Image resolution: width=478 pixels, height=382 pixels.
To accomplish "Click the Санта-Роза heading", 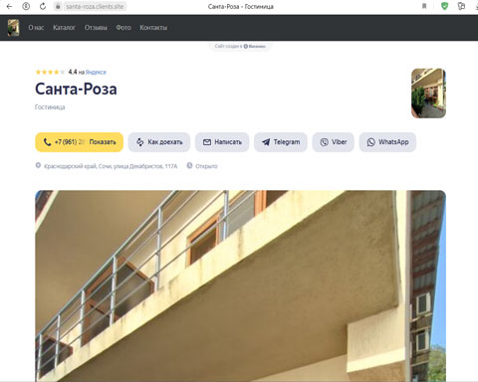I will [76, 90].
